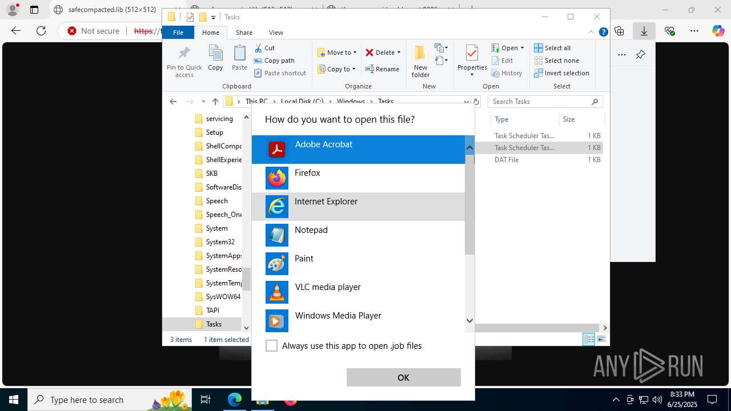Open Edge Copilot sidebar icon
Image resolution: width=731 pixels, height=411 pixels.
pyautogui.click(x=718, y=31)
